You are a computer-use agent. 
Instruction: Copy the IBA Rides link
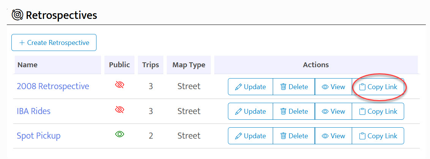coord(378,111)
